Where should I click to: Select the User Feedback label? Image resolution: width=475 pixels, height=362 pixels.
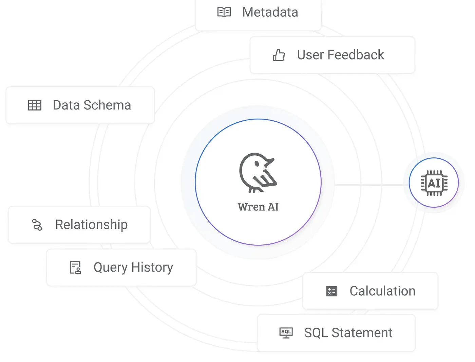tap(340, 55)
